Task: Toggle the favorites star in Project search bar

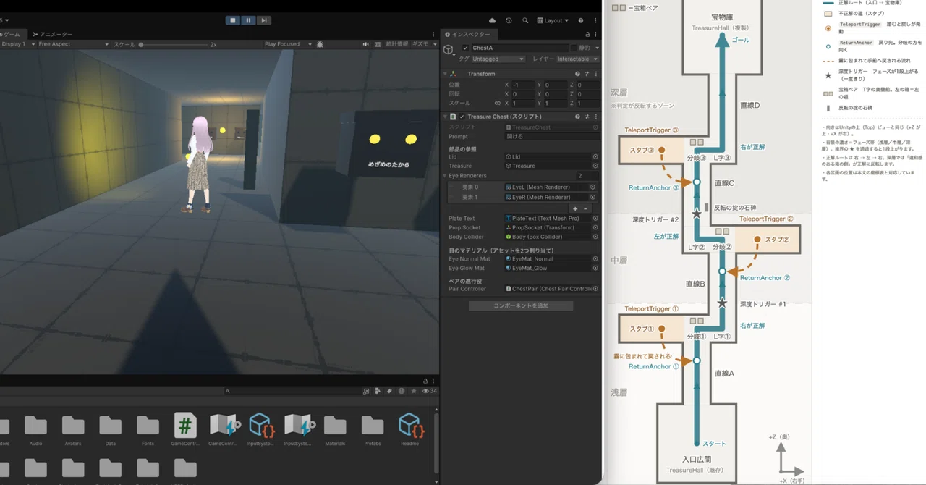Action: (x=413, y=391)
